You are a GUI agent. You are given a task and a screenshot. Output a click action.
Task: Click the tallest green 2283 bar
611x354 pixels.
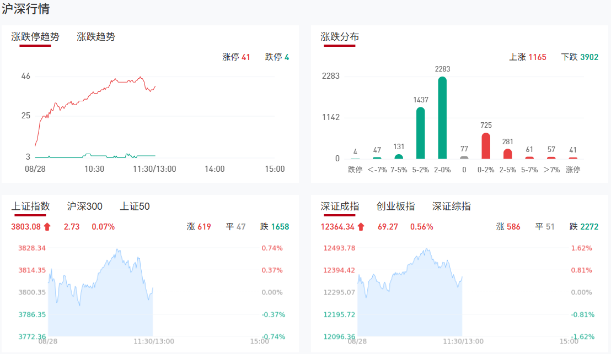click(442, 118)
